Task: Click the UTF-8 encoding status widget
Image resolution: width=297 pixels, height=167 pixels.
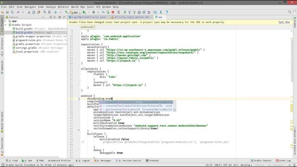Action: pyautogui.click(x=227, y=165)
